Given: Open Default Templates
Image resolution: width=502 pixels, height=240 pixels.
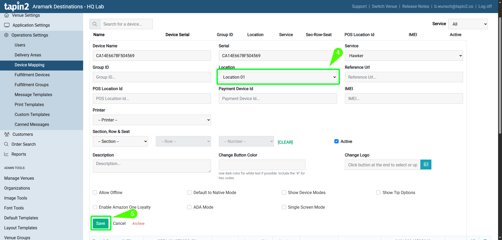Looking at the screenshot, I should point(21,218).
